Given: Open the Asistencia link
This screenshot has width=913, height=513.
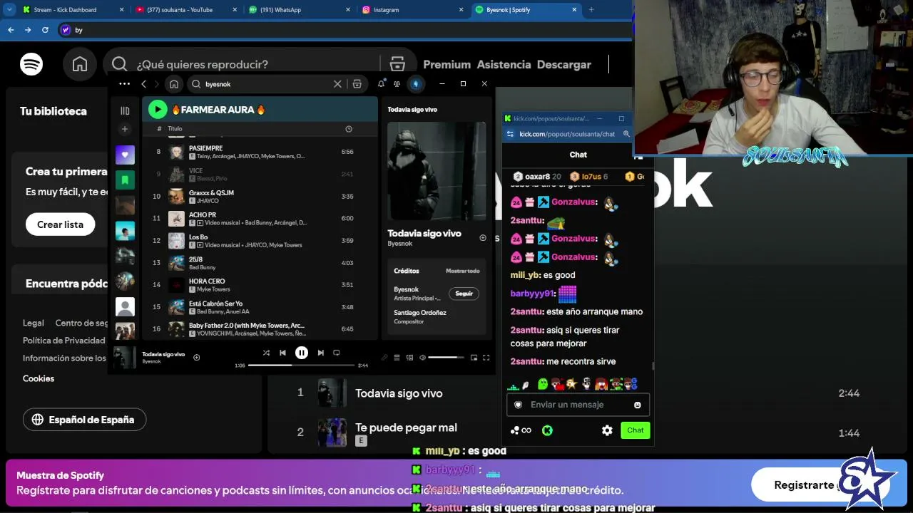Looking at the screenshot, I should tap(504, 64).
